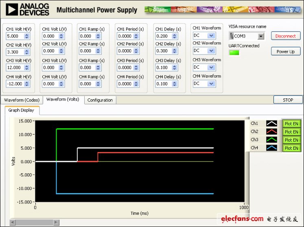Click the CH3 green plot legend icon
304x227 pixels.
[x=271, y=140]
